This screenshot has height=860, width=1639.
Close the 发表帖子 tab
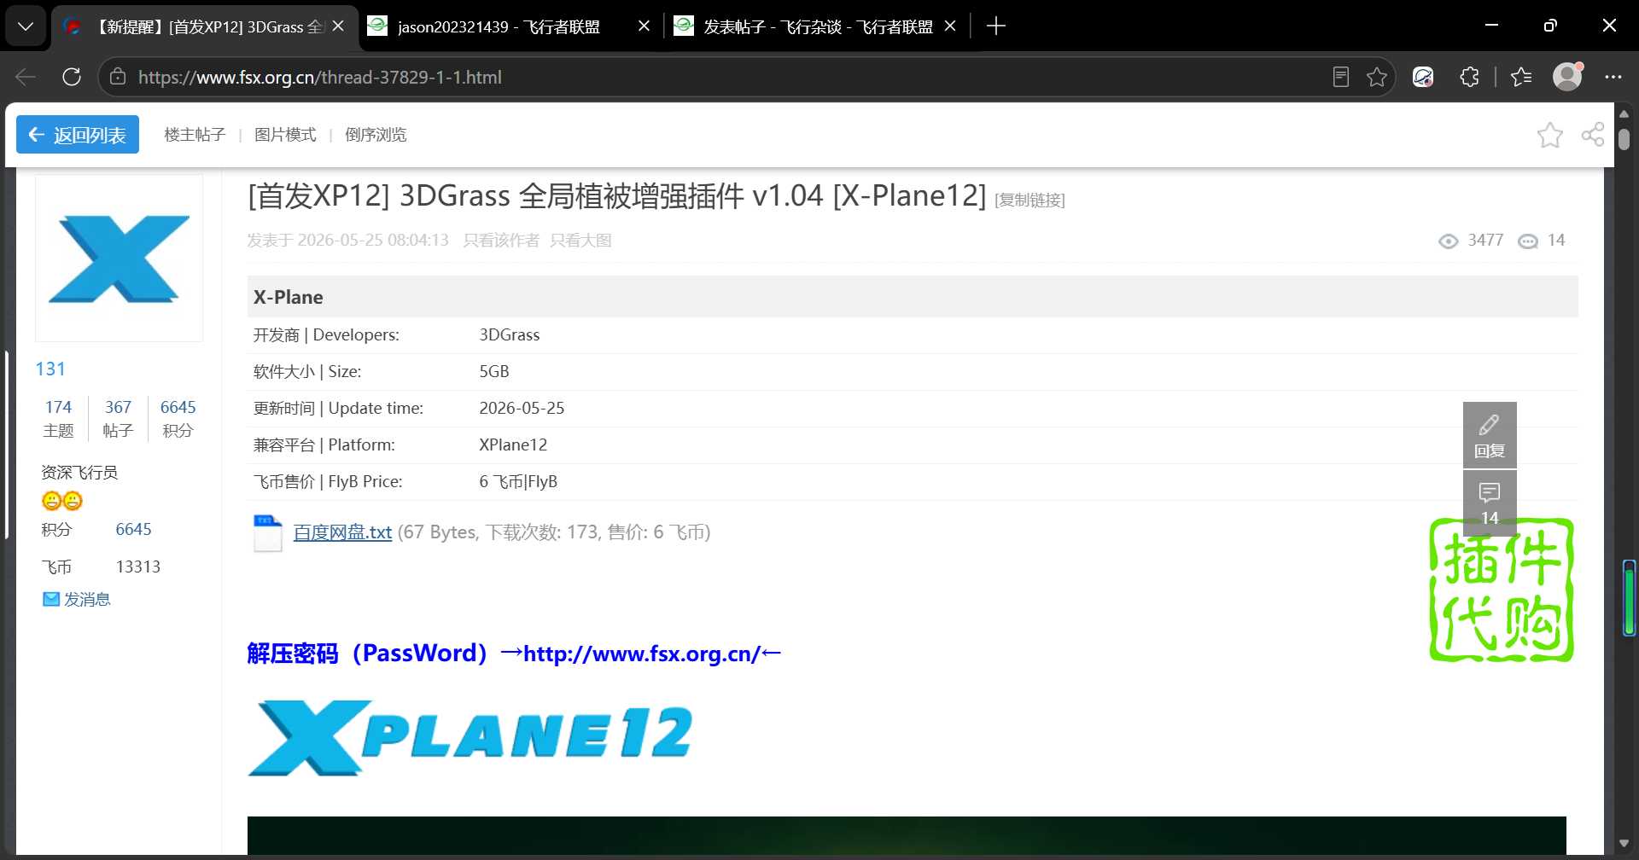coord(950,26)
